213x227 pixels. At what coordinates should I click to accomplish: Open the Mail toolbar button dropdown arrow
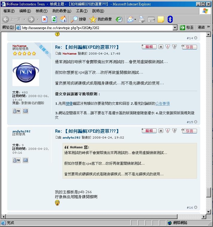click(x=135, y=20)
